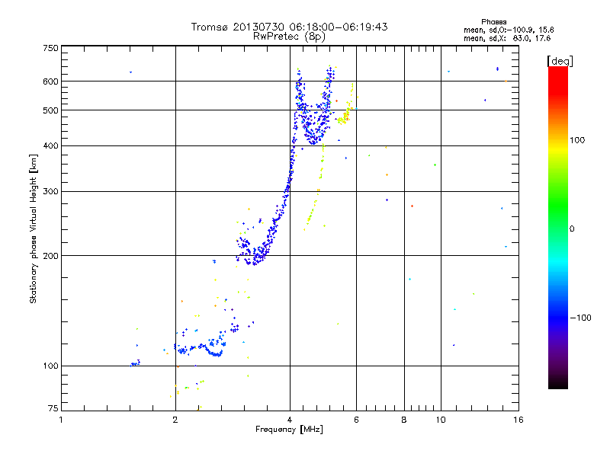Screen dimensions: 610x457
Task: Click the '400' y-axis tick label
Action: 50,145
